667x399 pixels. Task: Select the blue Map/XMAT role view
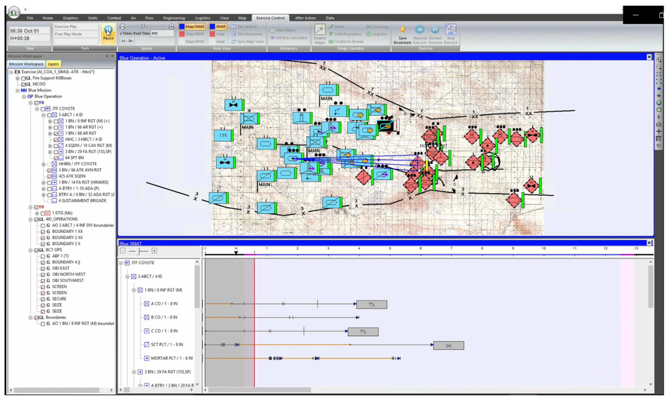click(192, 27)
